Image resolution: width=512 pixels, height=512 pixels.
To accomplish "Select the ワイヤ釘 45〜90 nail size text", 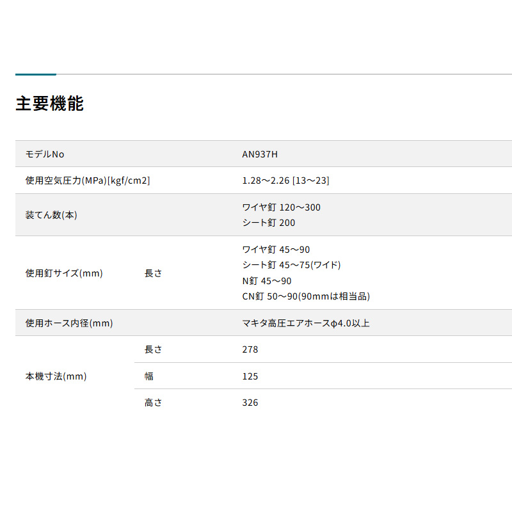I will coord(276,250).
